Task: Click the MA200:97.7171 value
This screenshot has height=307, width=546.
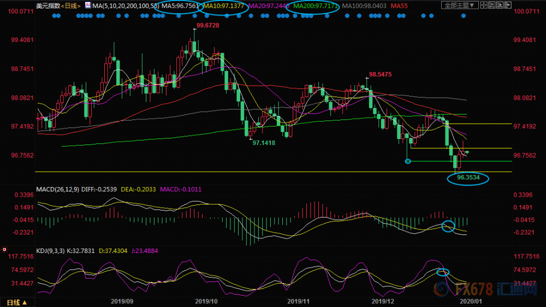Action: [316, 6]
